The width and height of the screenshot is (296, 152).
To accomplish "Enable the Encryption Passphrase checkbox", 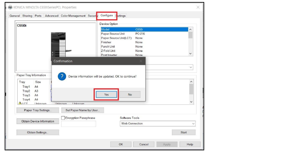I will click(63, 118).
